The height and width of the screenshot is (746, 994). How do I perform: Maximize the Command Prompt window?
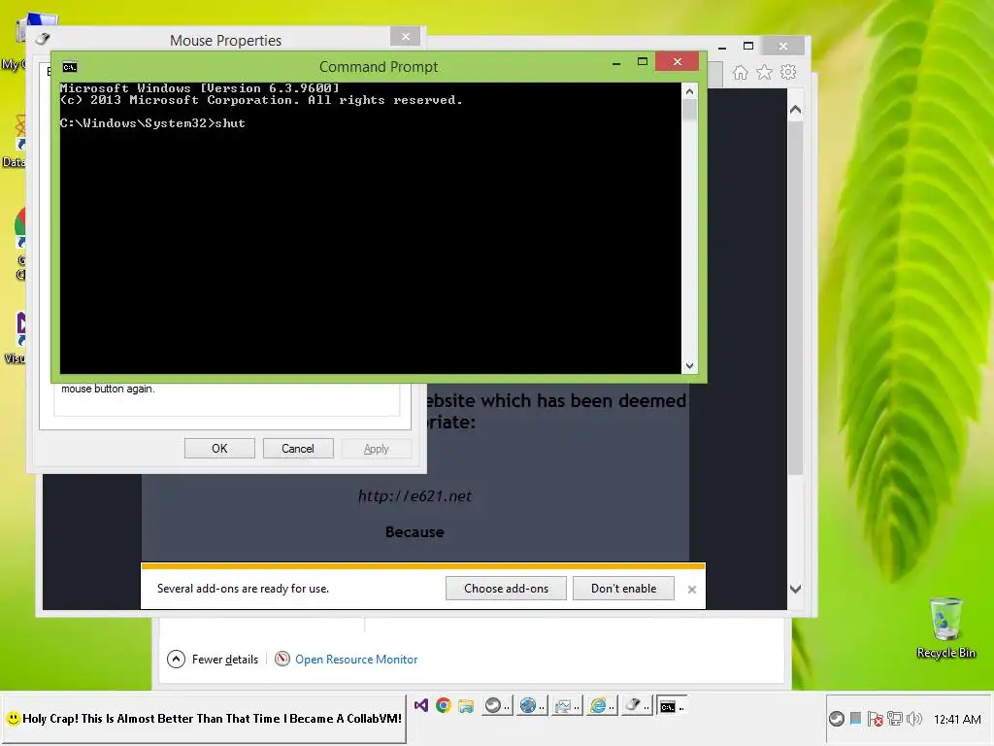(643, 61)
